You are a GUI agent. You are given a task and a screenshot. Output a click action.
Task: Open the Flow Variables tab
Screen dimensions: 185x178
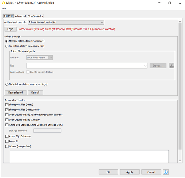(x=36, y=16)
